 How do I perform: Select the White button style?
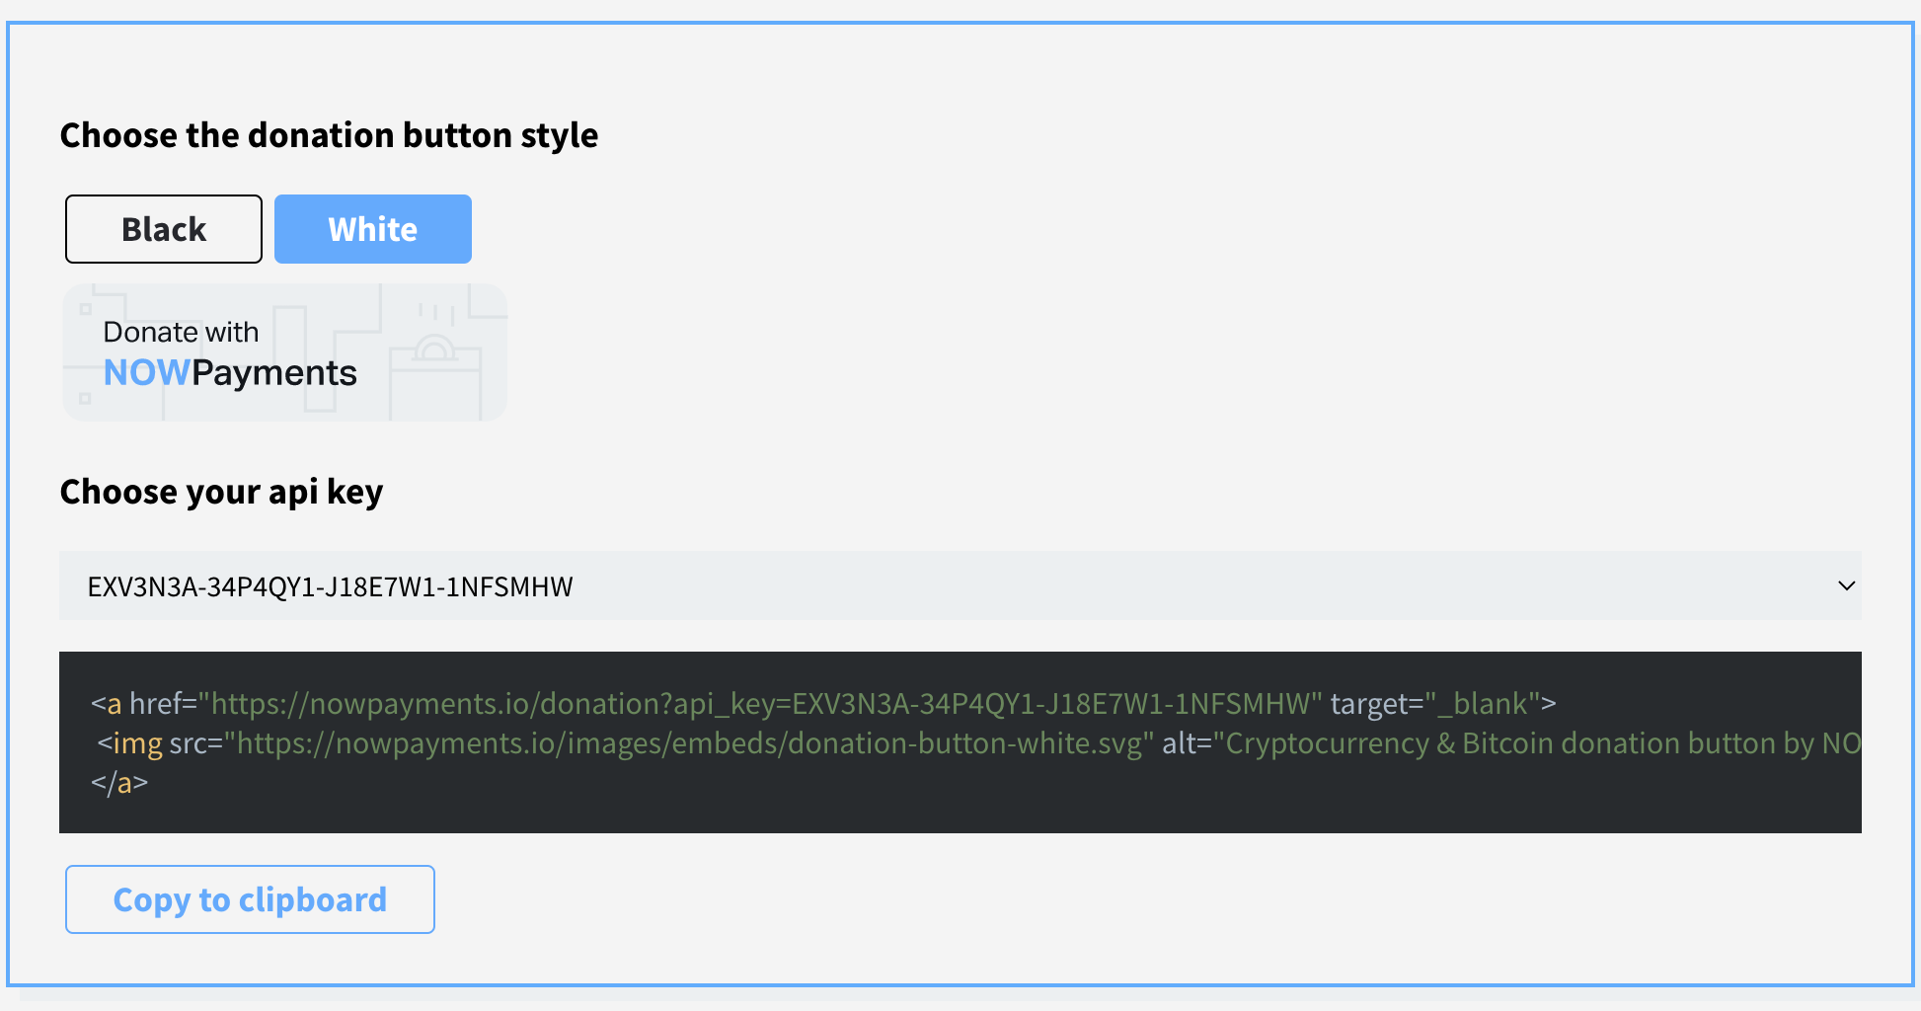pos(372,229)
